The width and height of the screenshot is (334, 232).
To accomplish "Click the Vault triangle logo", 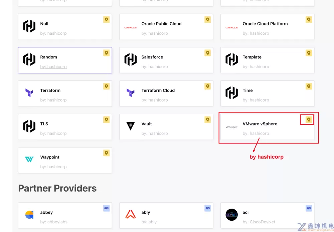I will [x=130, y=126].
